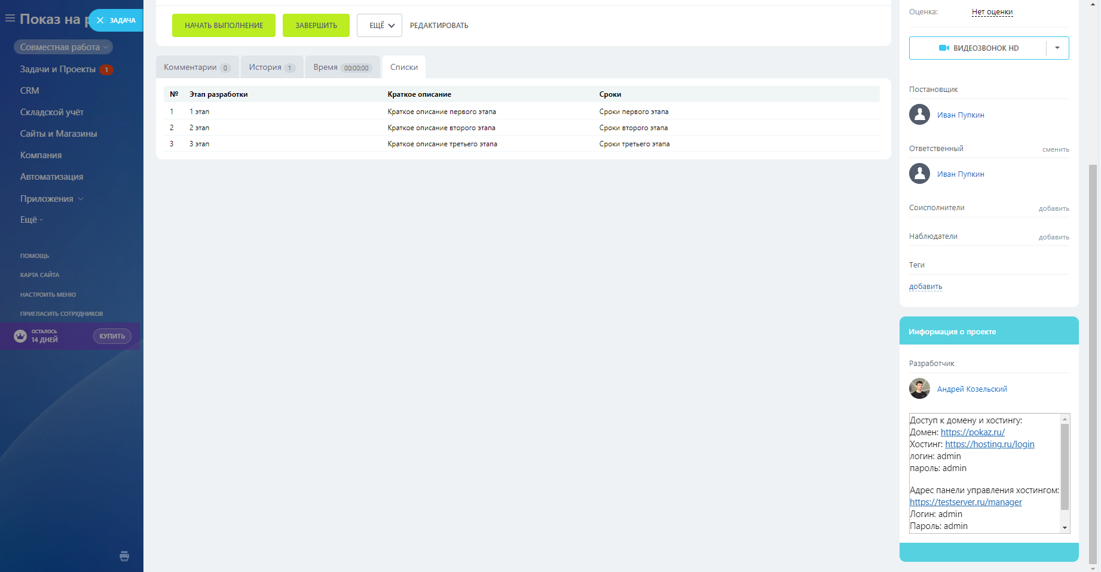This screenshot has height=572, width=1101.
Task: Click добавить next to Наблюдатели
Action: 1054,237
